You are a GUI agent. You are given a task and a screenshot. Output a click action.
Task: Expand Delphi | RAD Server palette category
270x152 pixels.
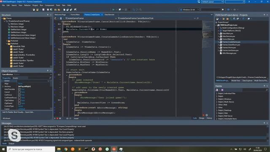[217, 116]
